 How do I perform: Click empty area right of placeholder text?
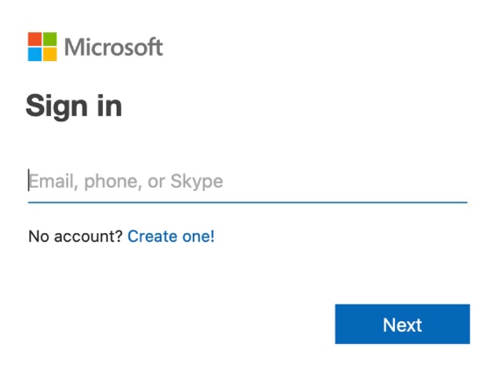click(x=345, y=182)
